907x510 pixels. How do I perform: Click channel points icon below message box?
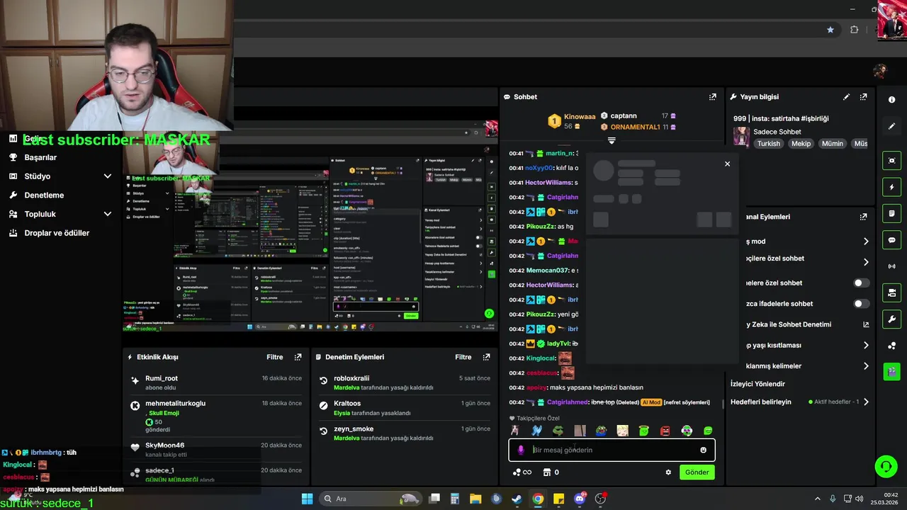[517, 472]
